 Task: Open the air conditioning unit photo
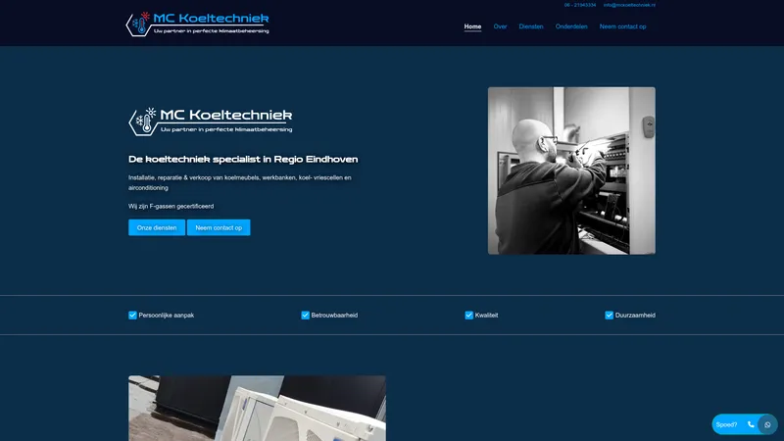click(257, 408)
